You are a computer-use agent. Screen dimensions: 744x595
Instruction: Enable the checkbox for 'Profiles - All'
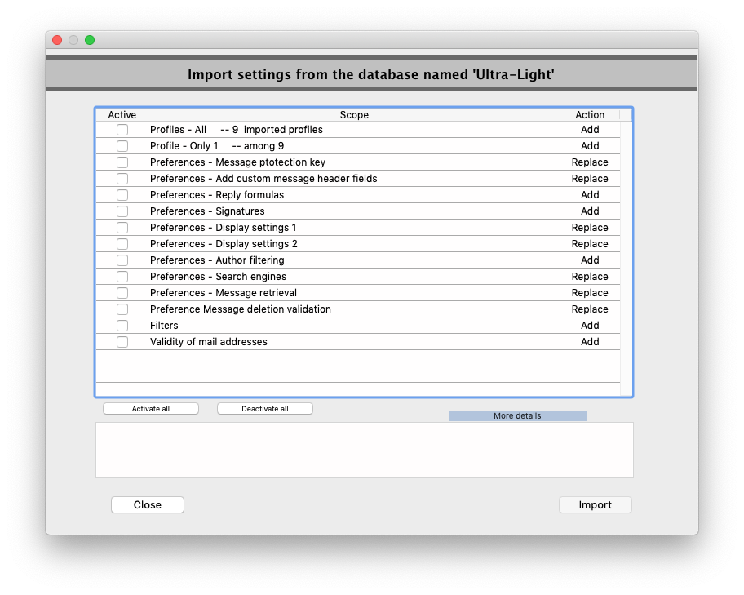[122, 129]
